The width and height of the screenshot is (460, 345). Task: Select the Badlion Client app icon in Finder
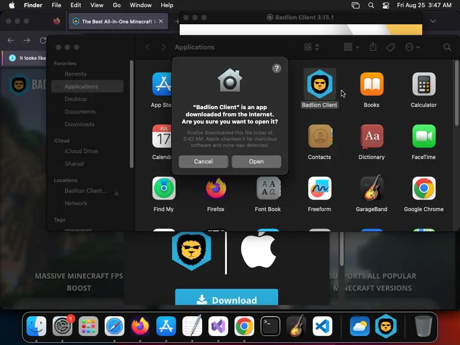[x=319, y=84]
